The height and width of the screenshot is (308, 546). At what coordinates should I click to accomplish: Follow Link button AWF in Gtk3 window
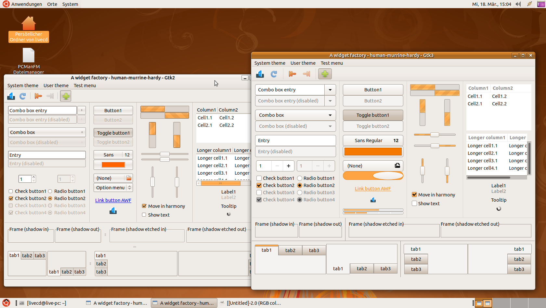tap(373, 189)
